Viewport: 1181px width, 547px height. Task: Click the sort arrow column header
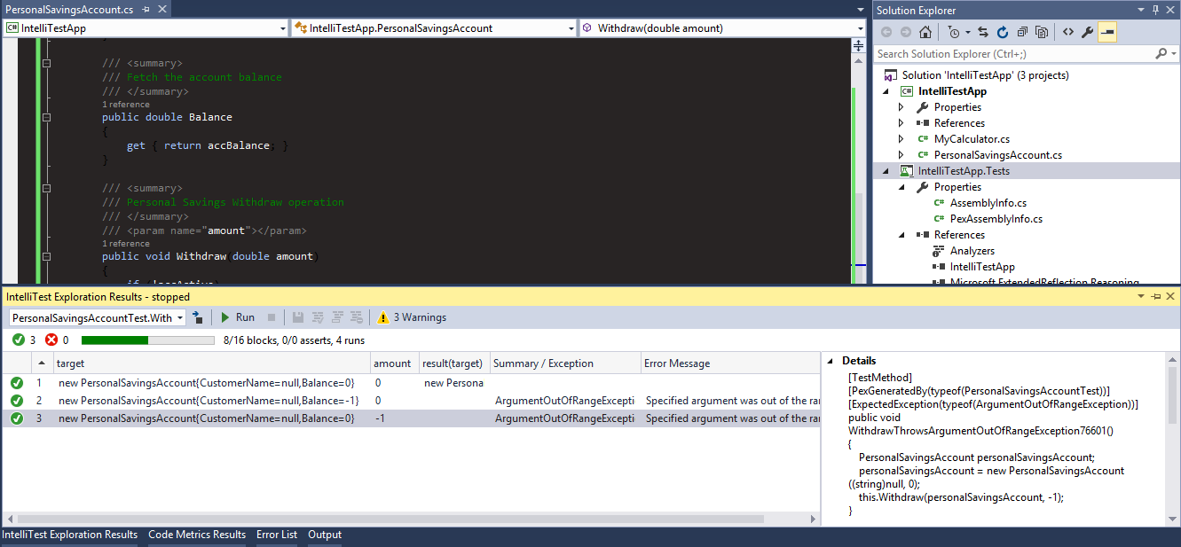click(x=42, y=363)
